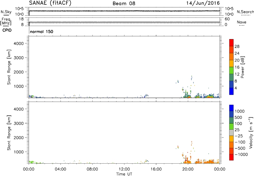Image resolution: width=254 pixels, height=176 pixels.
Task: Click the 60 tick on Nave axis
Action: (227, 19)
